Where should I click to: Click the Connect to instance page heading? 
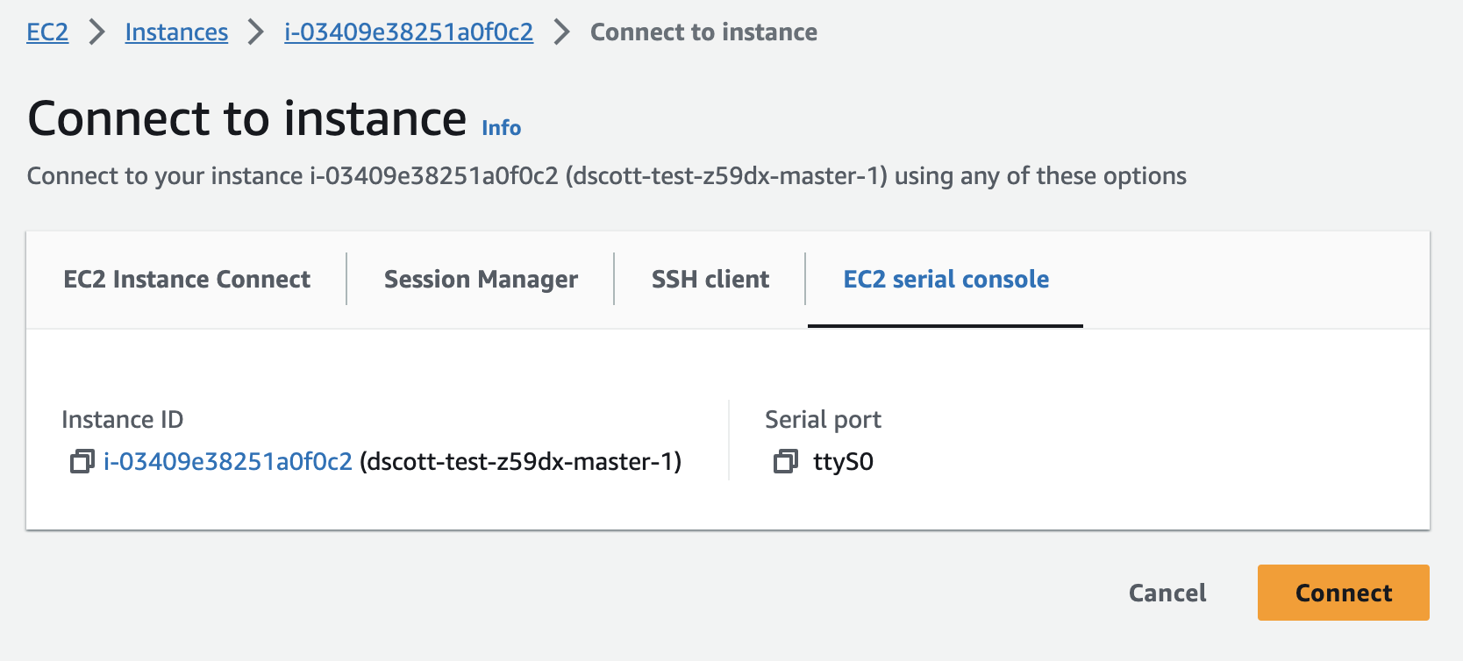tap(248, 118)
